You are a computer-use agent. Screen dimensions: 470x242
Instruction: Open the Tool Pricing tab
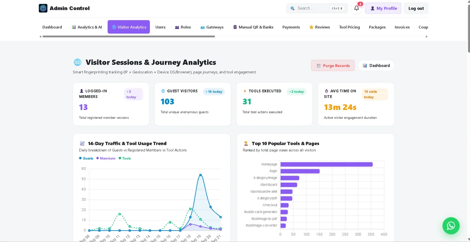350,27
